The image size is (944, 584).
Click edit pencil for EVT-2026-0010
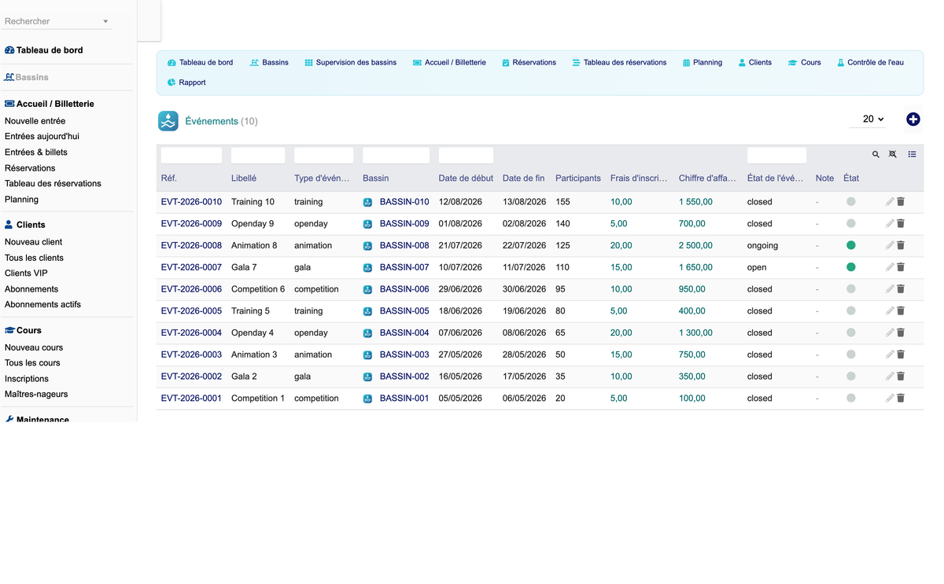pos(890,202)
